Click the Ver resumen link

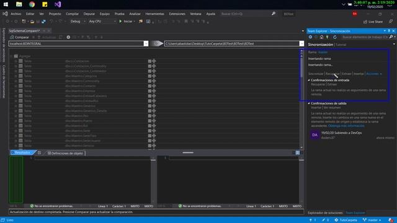click(332, 108)
